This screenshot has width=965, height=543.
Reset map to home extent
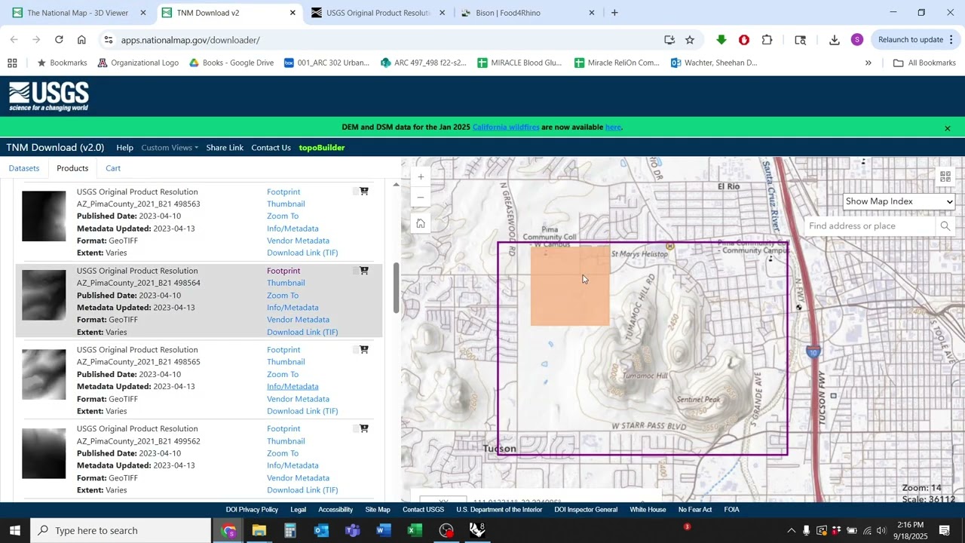pos(421,223)
